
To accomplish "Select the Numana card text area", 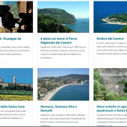I will pos(63,114).
